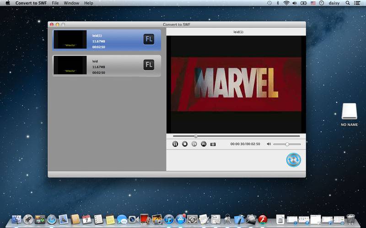
Task: Open the File menu
Action: pyautogui.click(x=55, y=3)
